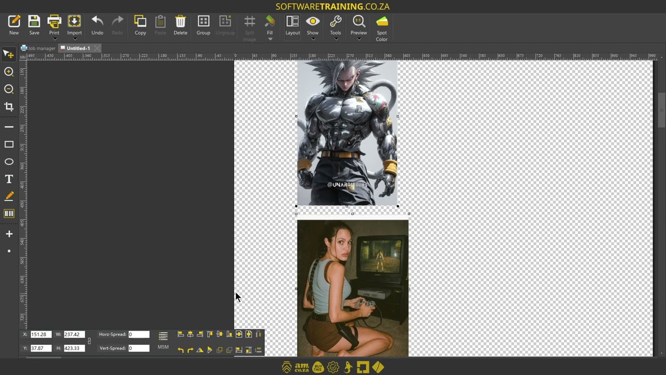
Task: Switch to the Job manager tab
Action: click(x=38, y=48)
